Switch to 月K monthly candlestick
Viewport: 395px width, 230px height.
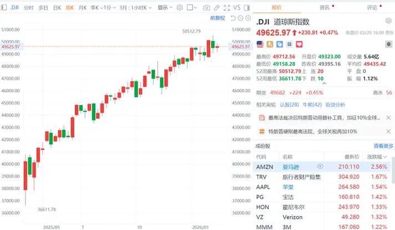[83, 8]
